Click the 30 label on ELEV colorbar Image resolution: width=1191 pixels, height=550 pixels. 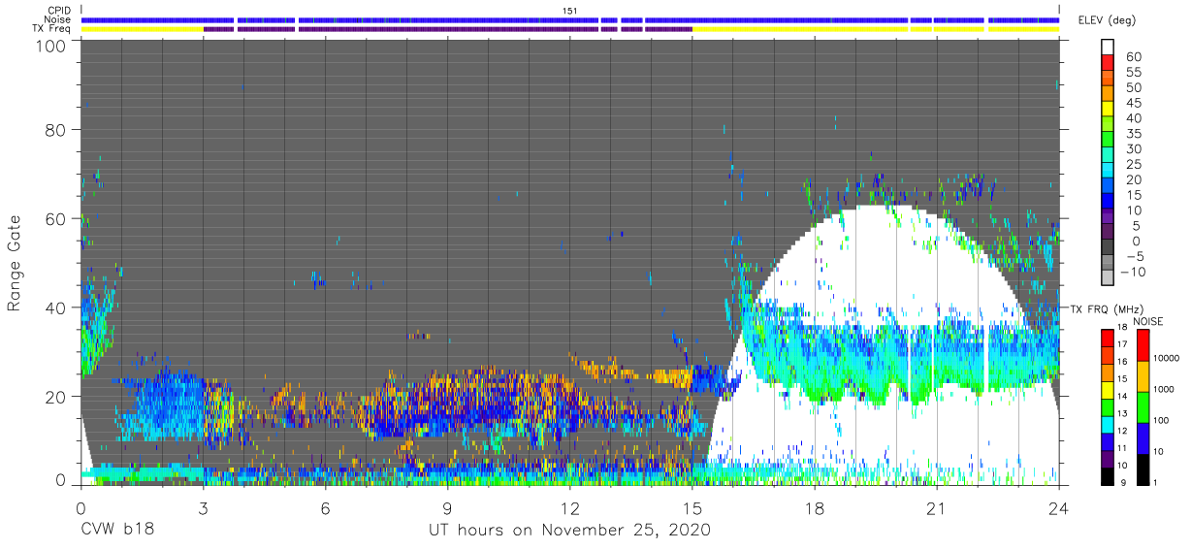coord(1133,148)
